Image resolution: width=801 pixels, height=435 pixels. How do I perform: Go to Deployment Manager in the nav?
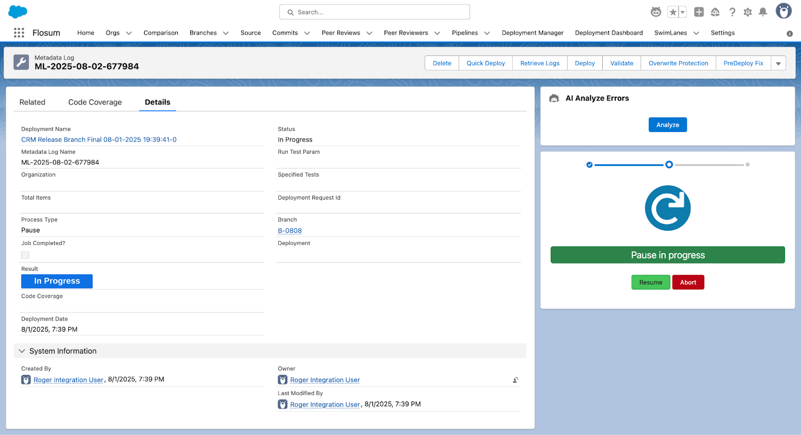point(533,33)
